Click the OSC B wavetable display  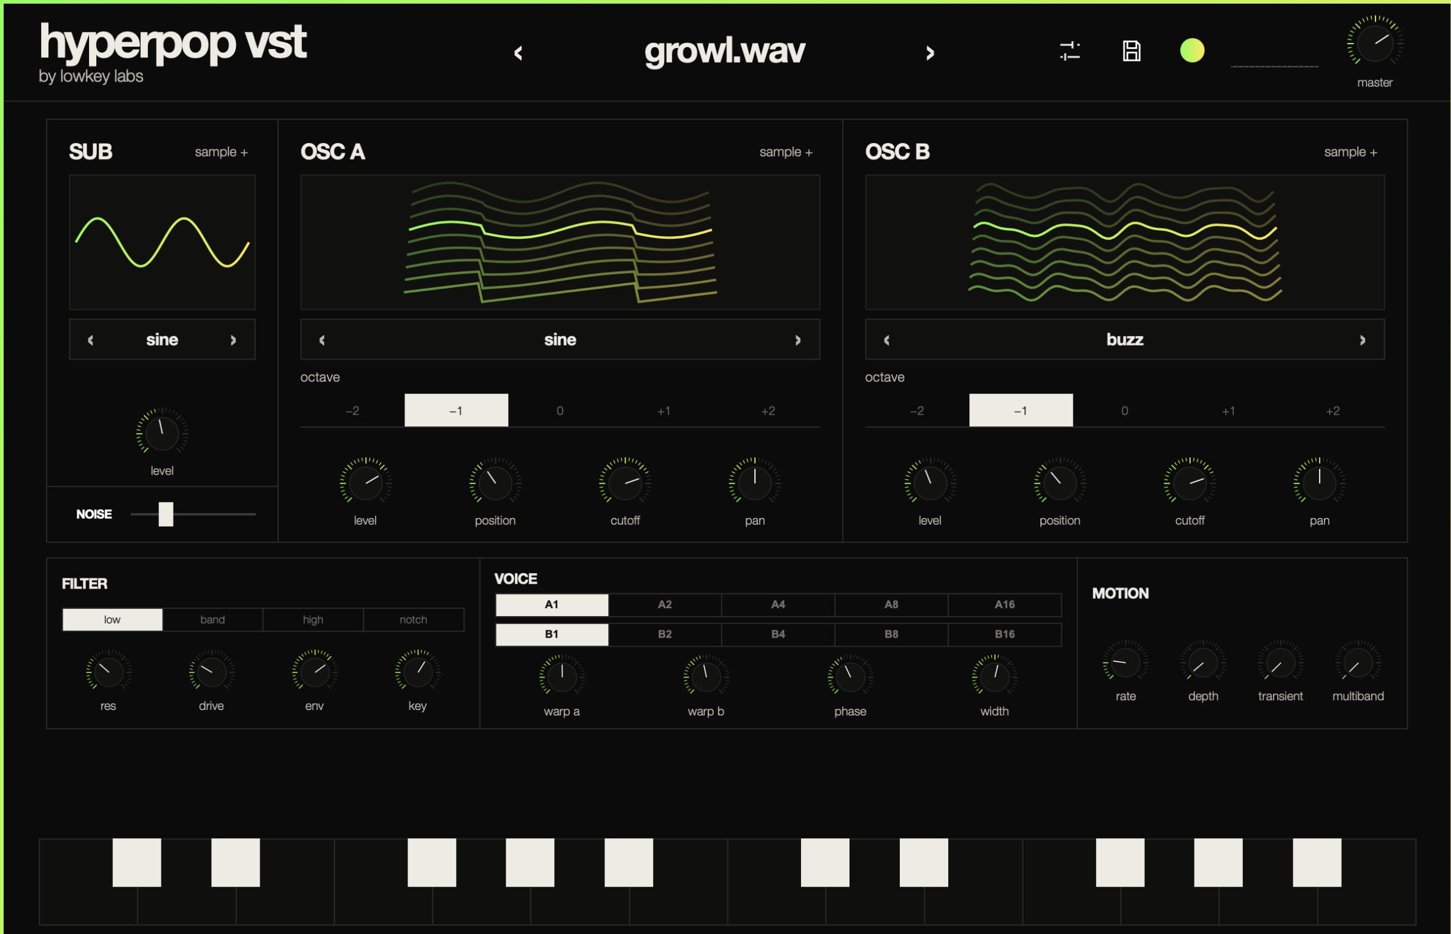tap(1124, 242)
